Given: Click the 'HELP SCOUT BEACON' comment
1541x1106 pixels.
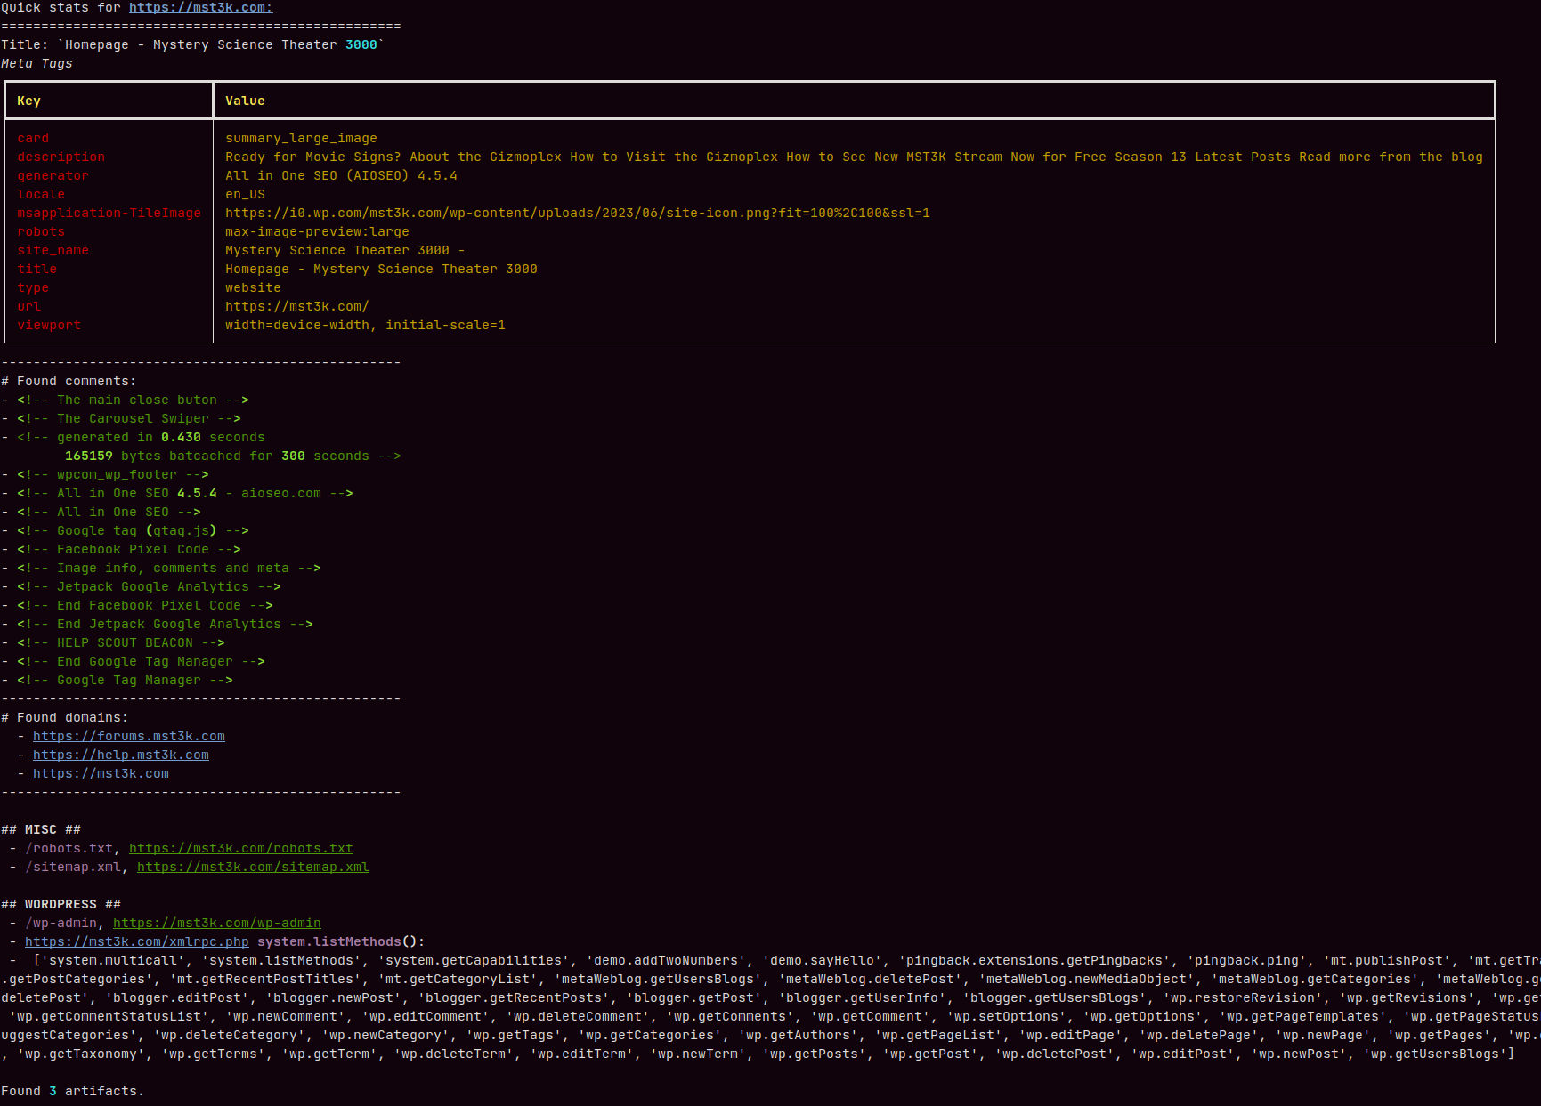Looking at the screenshot, I should tap(121, 642).
